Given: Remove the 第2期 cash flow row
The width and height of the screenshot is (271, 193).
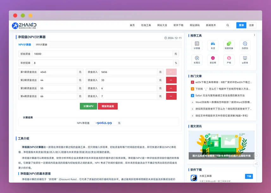Looking at the screenshot, I should [171, 80].
